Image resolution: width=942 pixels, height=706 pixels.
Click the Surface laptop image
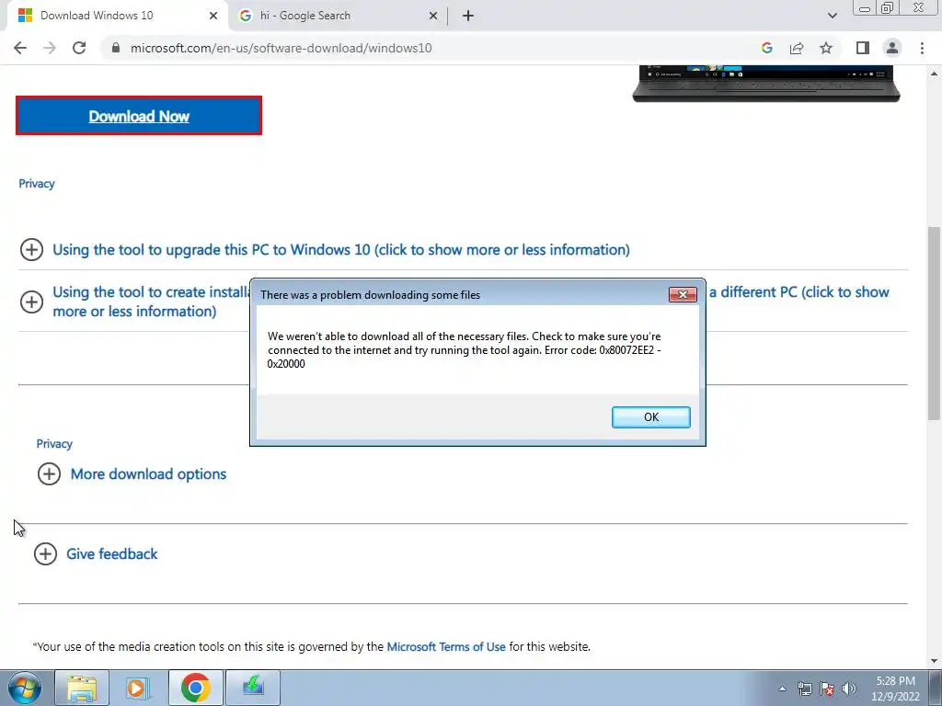click(766, 84)
